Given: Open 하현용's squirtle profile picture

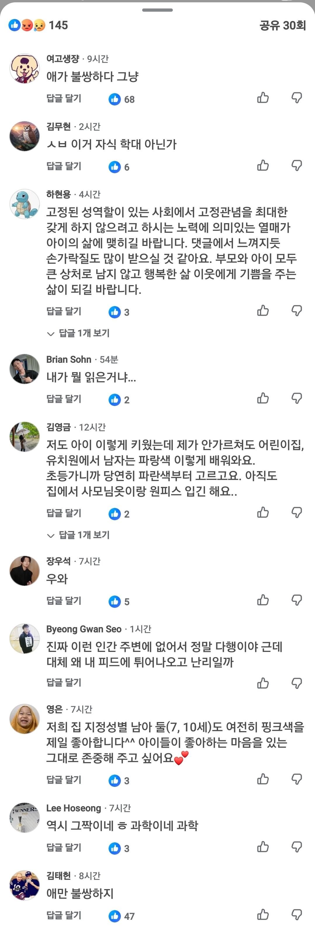Looking at the screenshot, I should coord(25,204).
